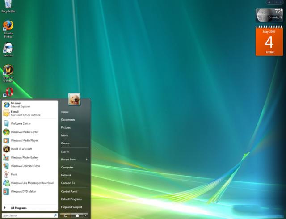This screenshot has height=219, width=286.
Task: Launch Windows Media Player from Start menu
Action: tap(24, 140)
